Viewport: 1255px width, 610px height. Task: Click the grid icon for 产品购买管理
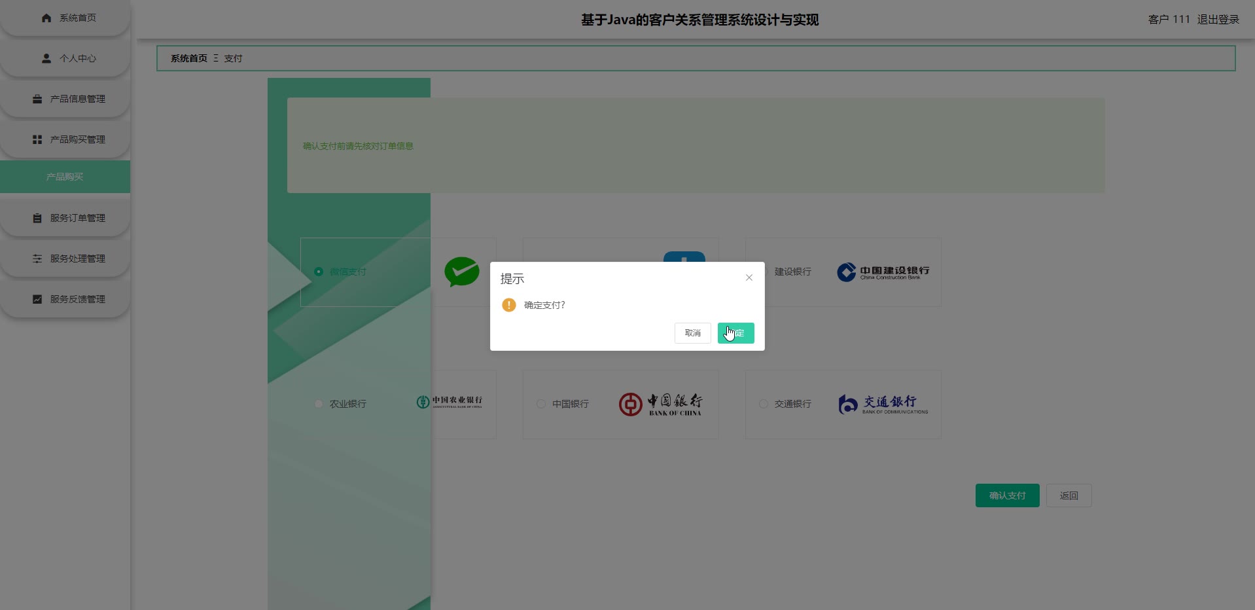(x=37, y=139)
